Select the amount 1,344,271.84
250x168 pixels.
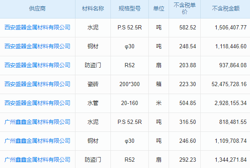(231, 160)
